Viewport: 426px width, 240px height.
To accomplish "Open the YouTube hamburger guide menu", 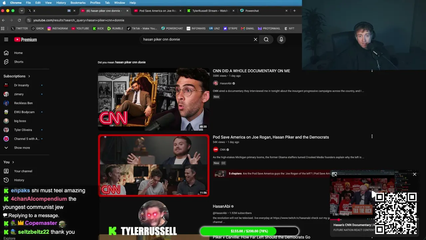I will (x=6, y=39).
